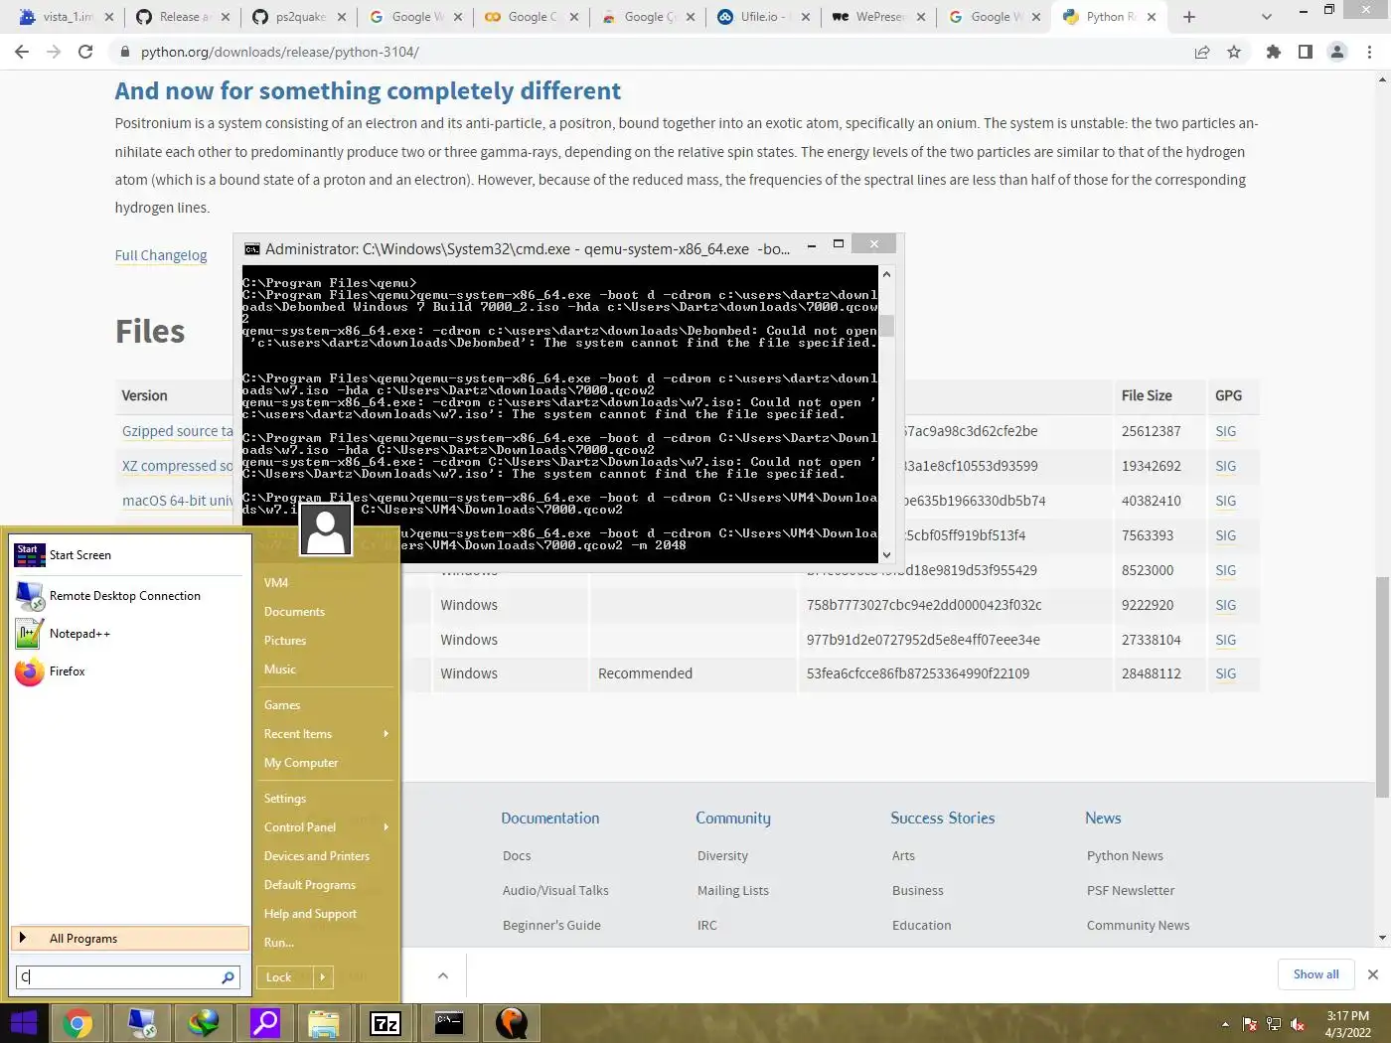Image resolution: width=1391 pixels, height=1043 pixels.
Task: Open SIG link for the 28488112 row
Action: (1226, 673)
